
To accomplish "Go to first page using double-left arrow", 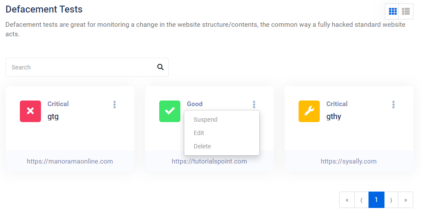I will pyautogui.click(x=347, y=200).
